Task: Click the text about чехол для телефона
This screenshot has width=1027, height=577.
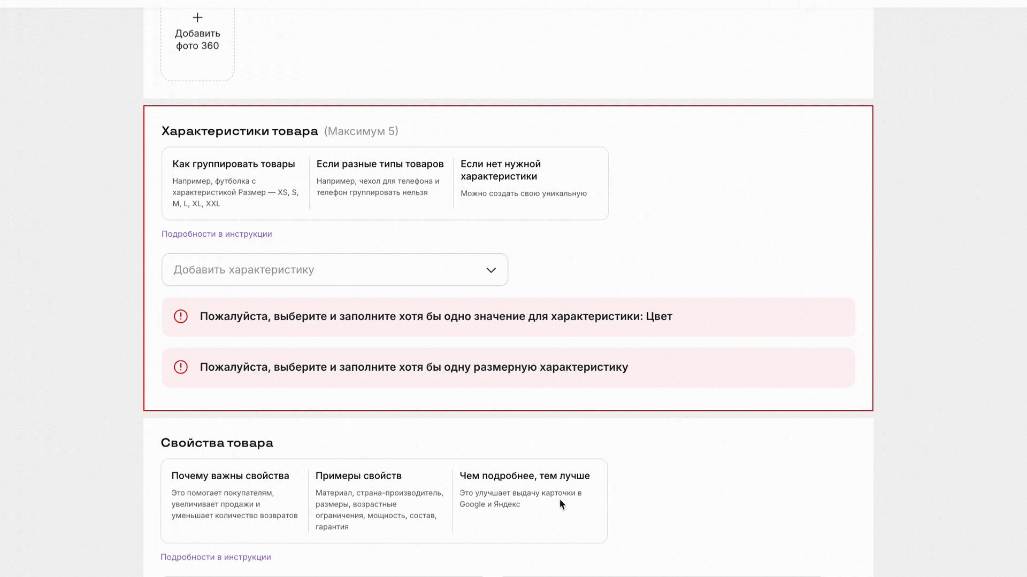Action: [378, 186]
